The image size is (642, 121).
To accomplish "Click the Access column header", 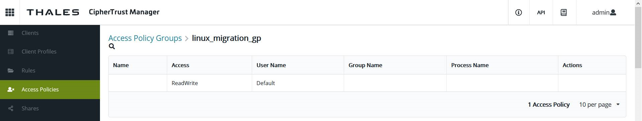I will tap(180, 65).
